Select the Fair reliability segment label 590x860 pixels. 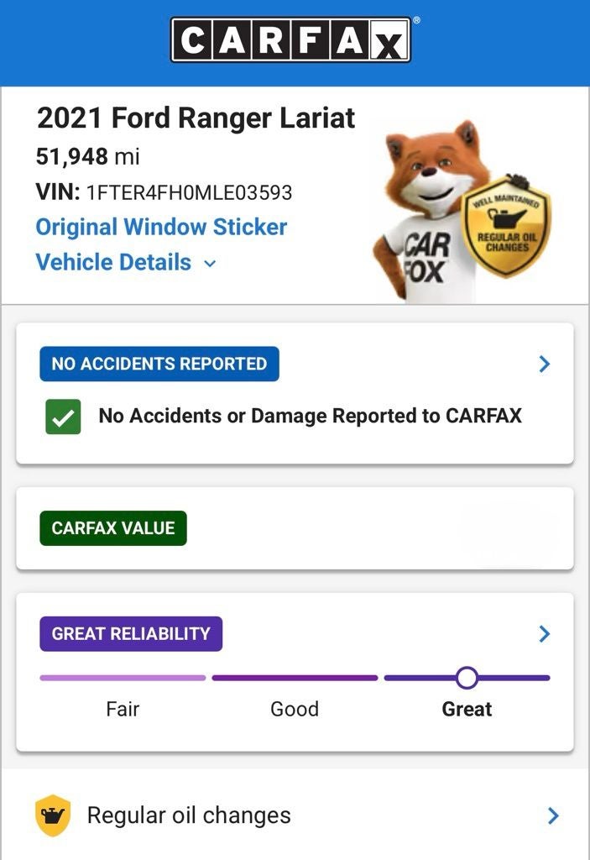click(x=123, y=709)
